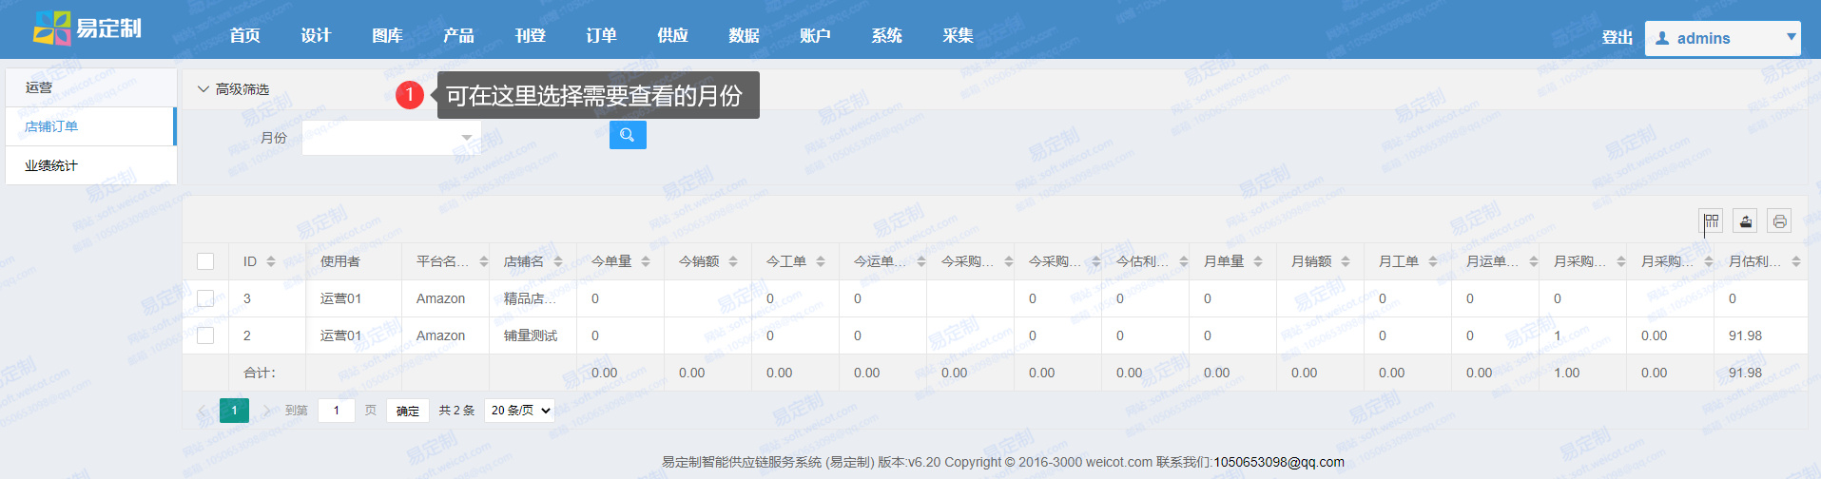Check the row with ID 2
The width and height of the screenshot is (1821, 479).
[x=205, y=335]
